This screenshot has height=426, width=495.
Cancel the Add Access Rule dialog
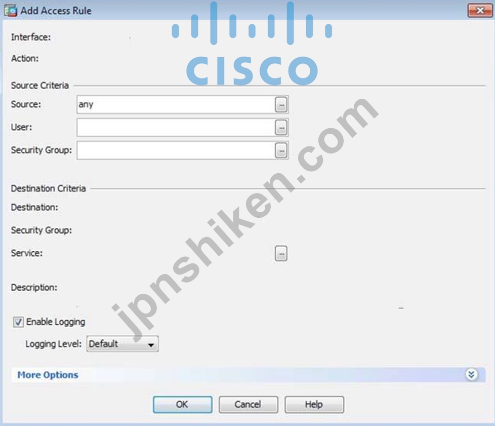pyautogui.click(x=248, y=405)
